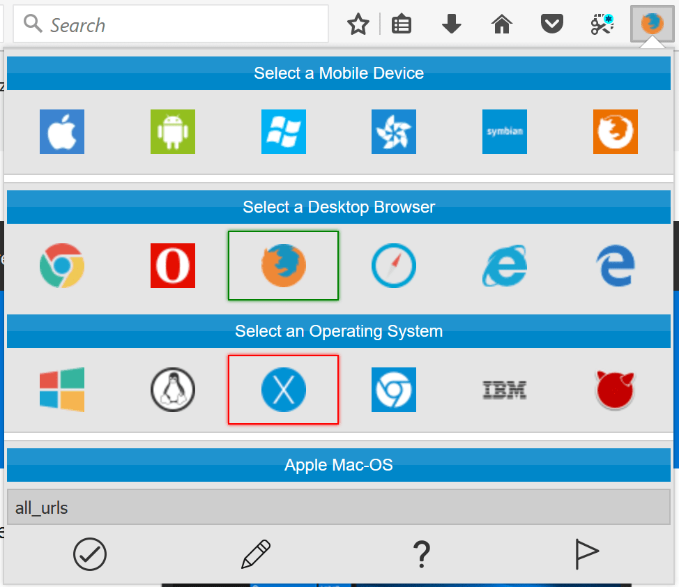The width and height of the screenshot is (679, 587).
Task: Select the Apple iOS mobile device icon
Action: point(62,132)
